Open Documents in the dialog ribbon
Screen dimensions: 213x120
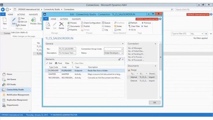[x=74, y=26]
